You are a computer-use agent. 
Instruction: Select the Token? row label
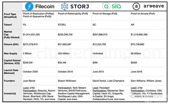coord(8,25)
